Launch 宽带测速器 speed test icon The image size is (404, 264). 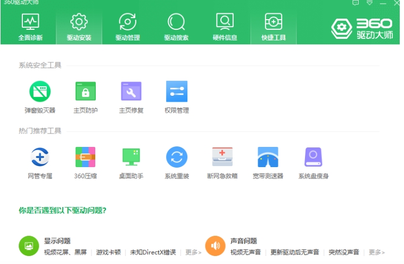[x=268, y=157]
